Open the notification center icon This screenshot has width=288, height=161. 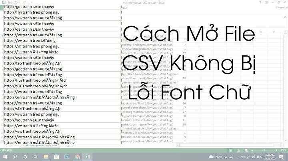[x=281, y=157]
